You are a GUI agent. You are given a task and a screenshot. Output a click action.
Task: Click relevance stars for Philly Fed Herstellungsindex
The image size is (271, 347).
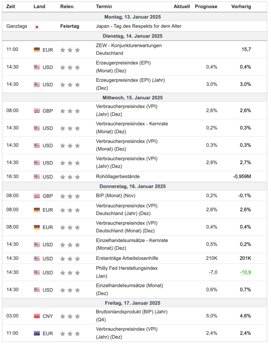pos(70,273)
